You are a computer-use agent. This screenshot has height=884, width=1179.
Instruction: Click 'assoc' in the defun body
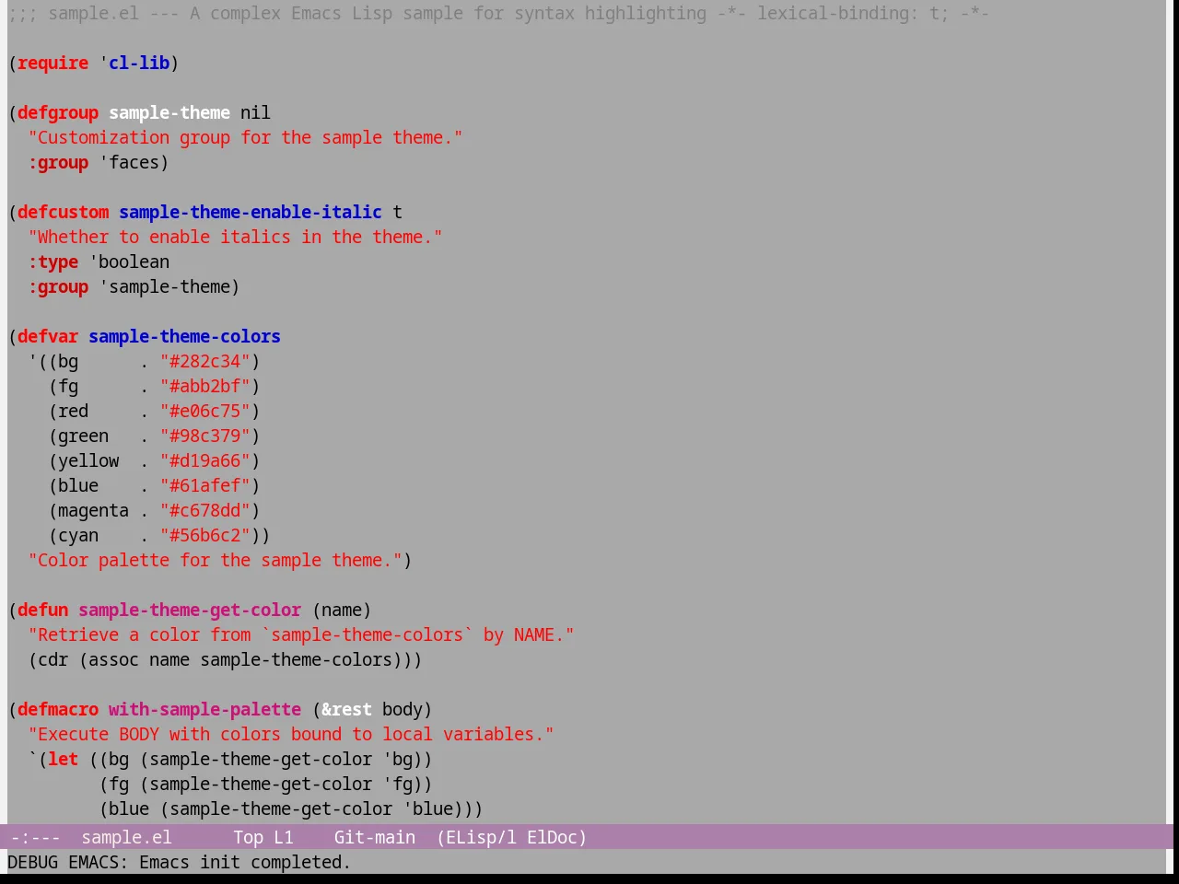113,659
